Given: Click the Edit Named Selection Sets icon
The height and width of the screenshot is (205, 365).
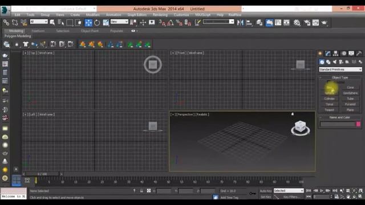Looking at the screenshot, I should click(197, 23).
